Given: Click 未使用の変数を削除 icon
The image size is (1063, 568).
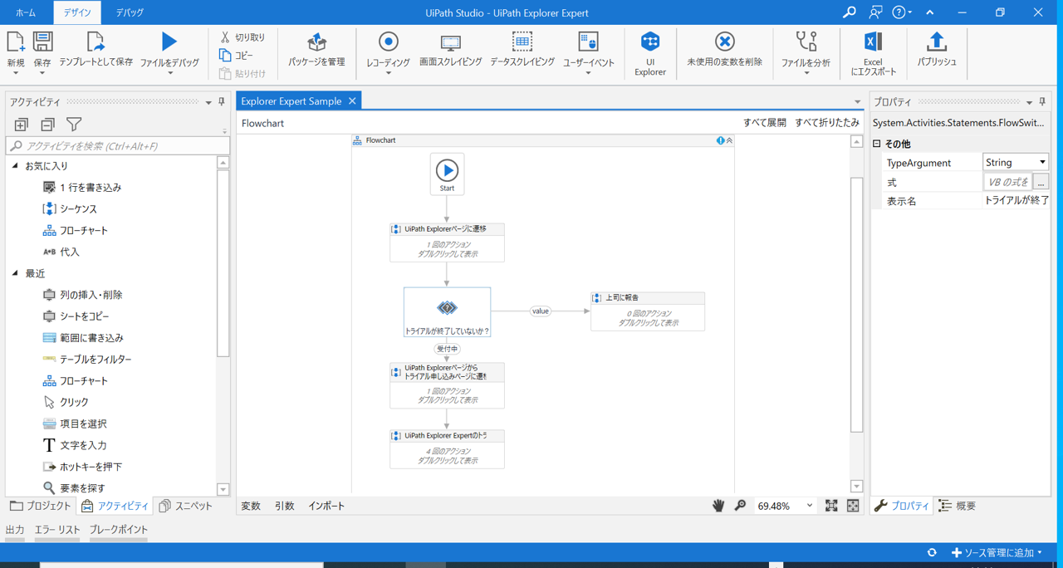Looking at the screenshot, I should point(724,42).
